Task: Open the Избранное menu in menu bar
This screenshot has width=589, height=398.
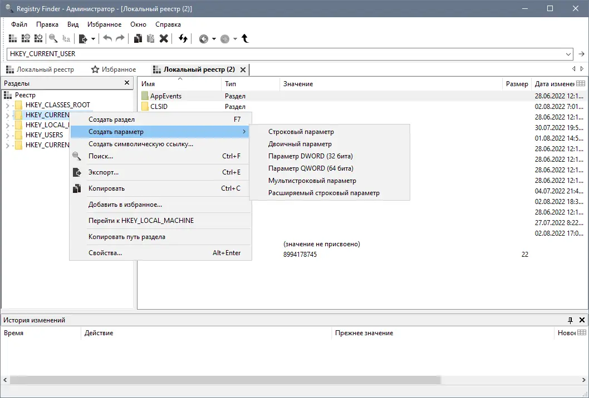Action: coord(105,24)
